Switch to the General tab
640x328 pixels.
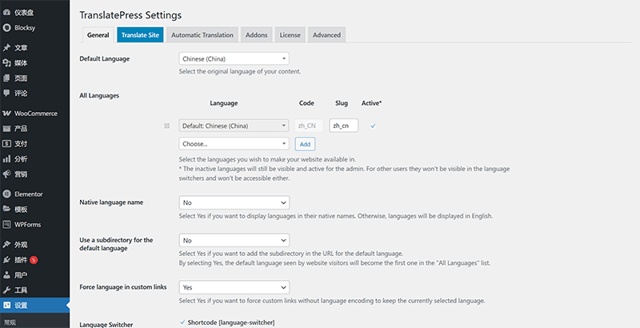pyautogui.click(x=98, y=35)
